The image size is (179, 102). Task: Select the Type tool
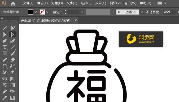click(5, 47)
